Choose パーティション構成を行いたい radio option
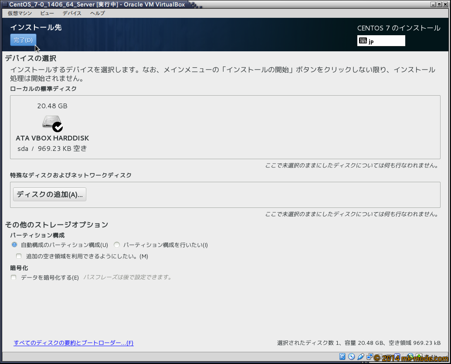451x364 pixels. coord(117,245)
